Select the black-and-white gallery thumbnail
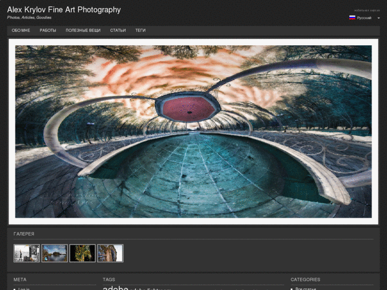The height and width of the screenshot is (290, 387). (27, 253)
